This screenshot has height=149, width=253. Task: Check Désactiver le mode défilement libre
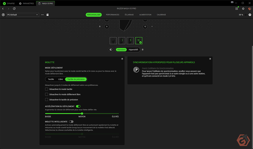[46, 94]
